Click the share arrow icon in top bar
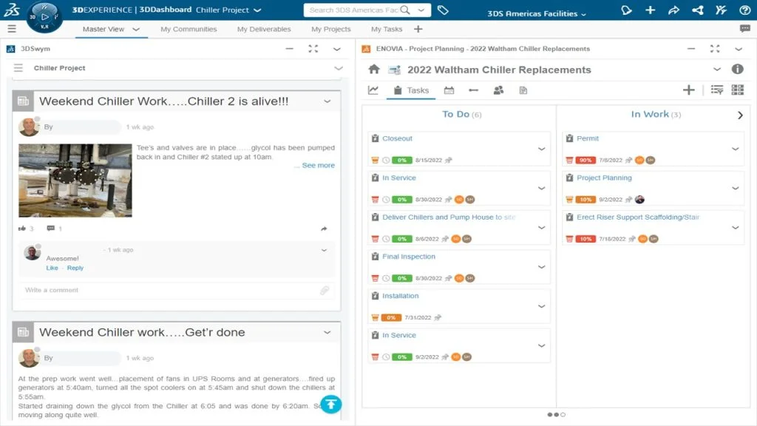The height and width of the screenshot is (426, 757). (673, 10)
